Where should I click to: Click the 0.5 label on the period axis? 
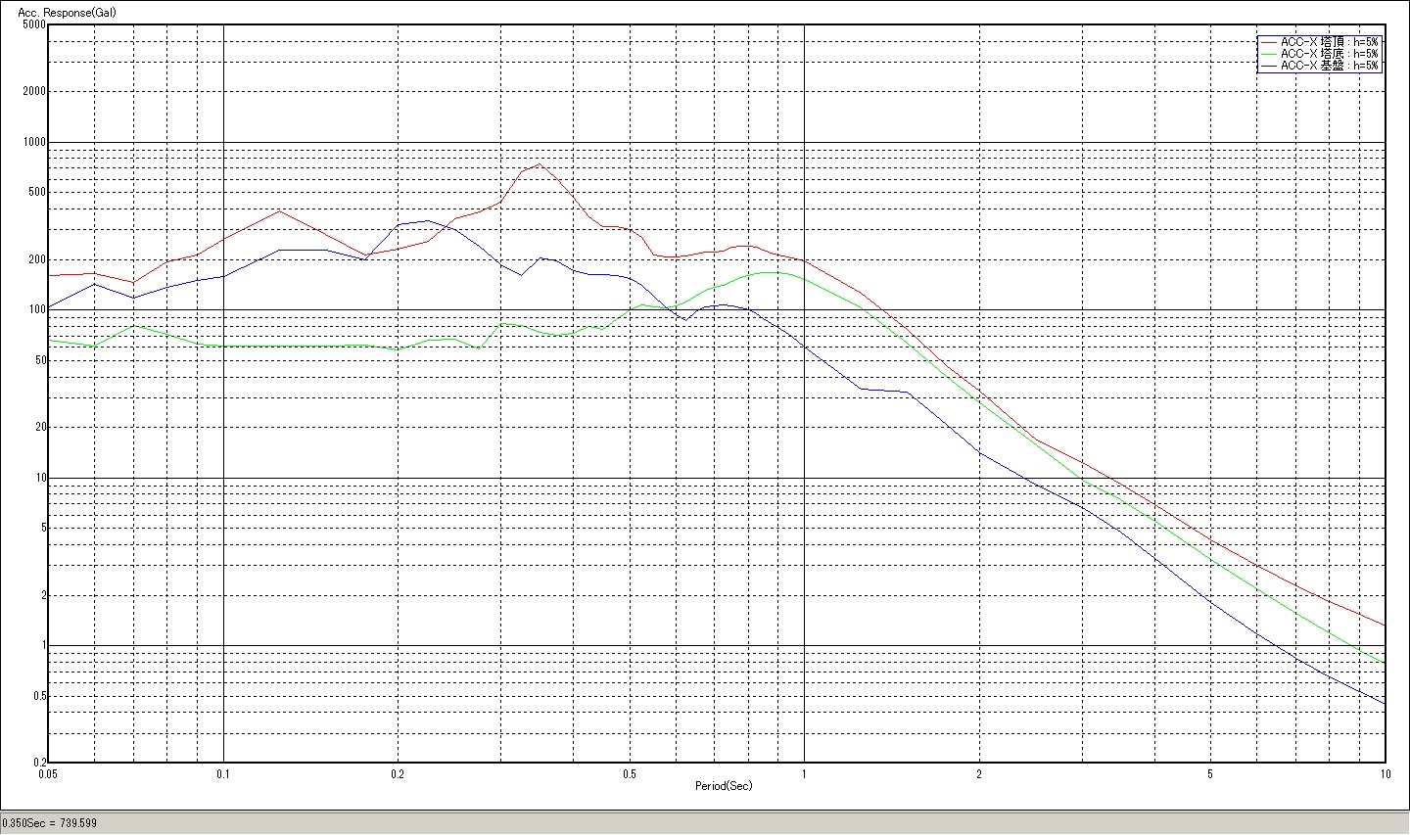coord(630,773)
